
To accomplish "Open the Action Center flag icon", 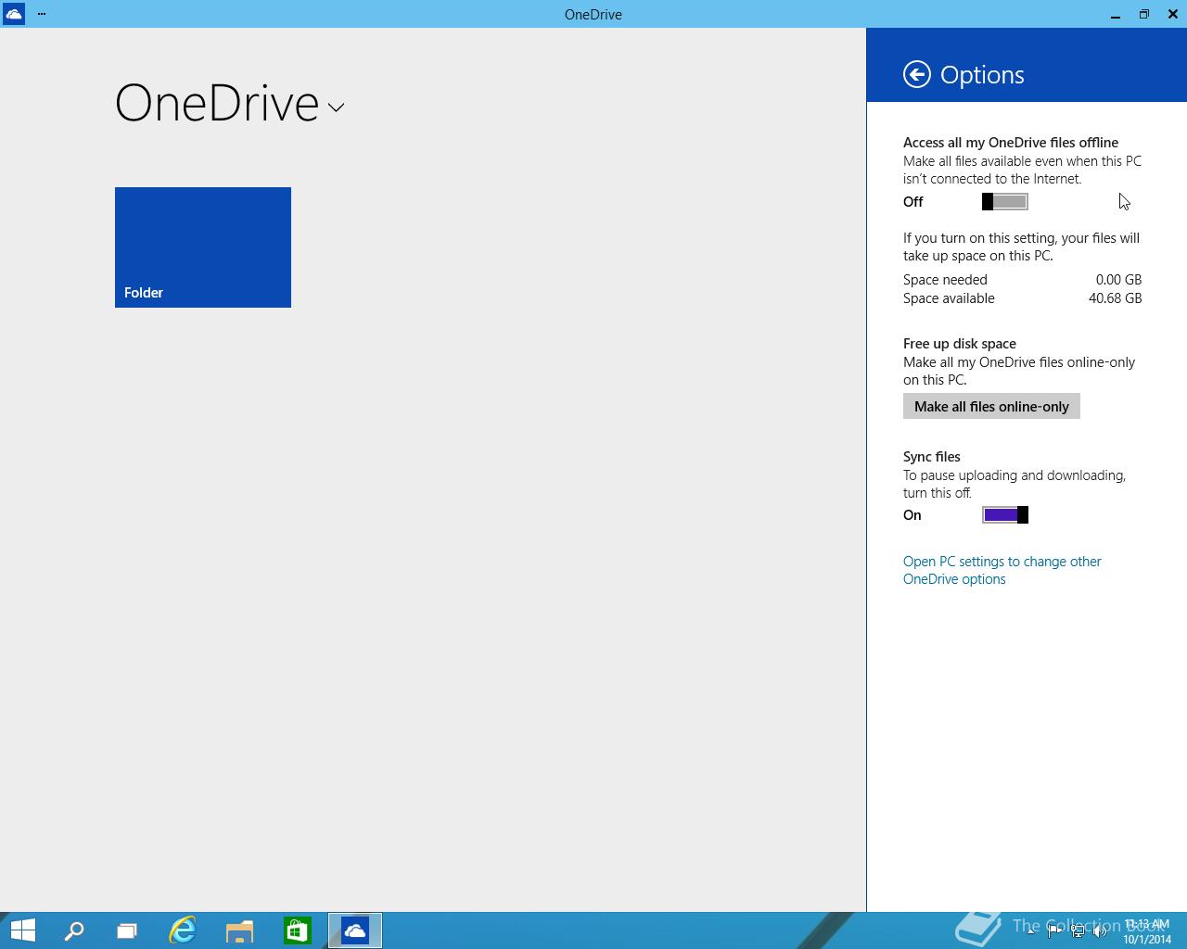I will 1054,931.
